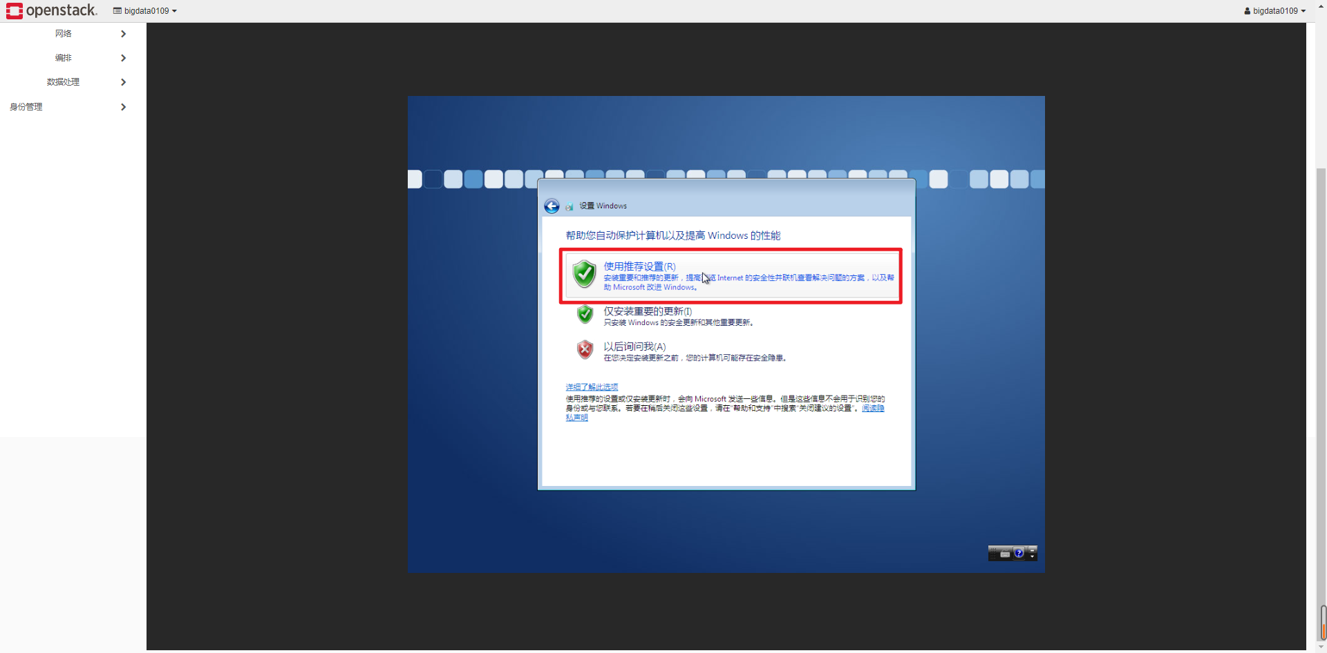Viewport: 1327px width, 653px height.
Task: Open the bigdata0109 project dropdown
Action: (145, 11)
